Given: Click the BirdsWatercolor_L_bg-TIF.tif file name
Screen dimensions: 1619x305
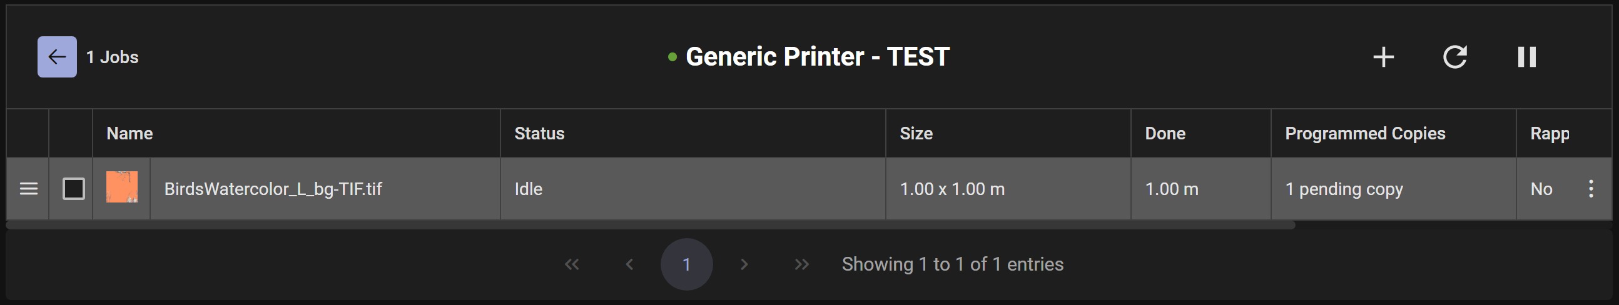Looking at the screenshot, I should click(x=273, y=189).
